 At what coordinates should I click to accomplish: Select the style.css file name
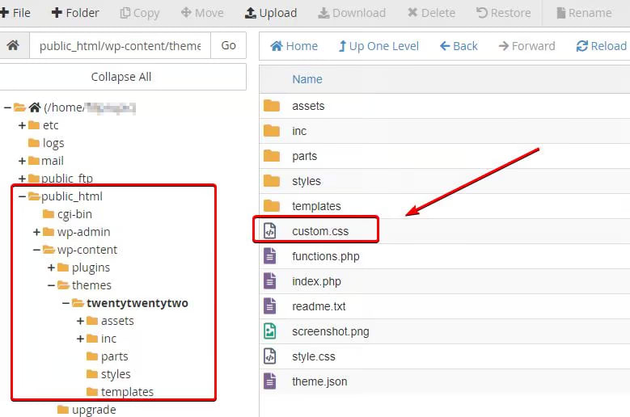click(x=314, y=356)
